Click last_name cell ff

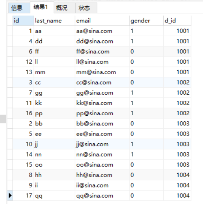click(54, 52)
